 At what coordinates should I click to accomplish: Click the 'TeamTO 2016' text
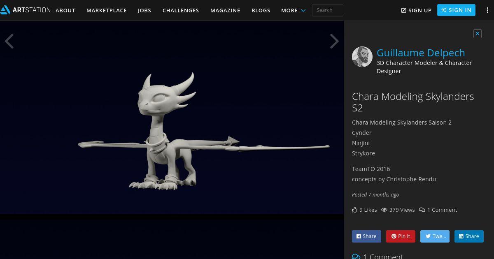click(x=371, y=169)
